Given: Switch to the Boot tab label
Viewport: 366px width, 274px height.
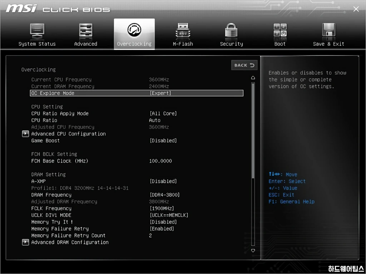Looking at the screenshot, I should click(x=280, y=44).
